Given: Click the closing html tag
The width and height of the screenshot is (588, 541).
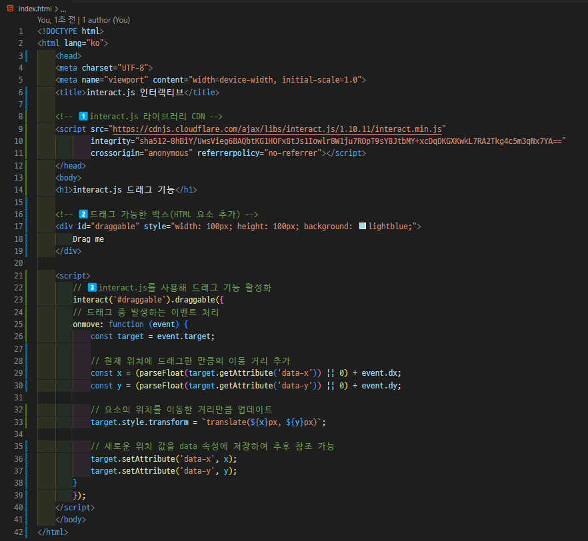Looking at the screenshot, I should (53, 532).
